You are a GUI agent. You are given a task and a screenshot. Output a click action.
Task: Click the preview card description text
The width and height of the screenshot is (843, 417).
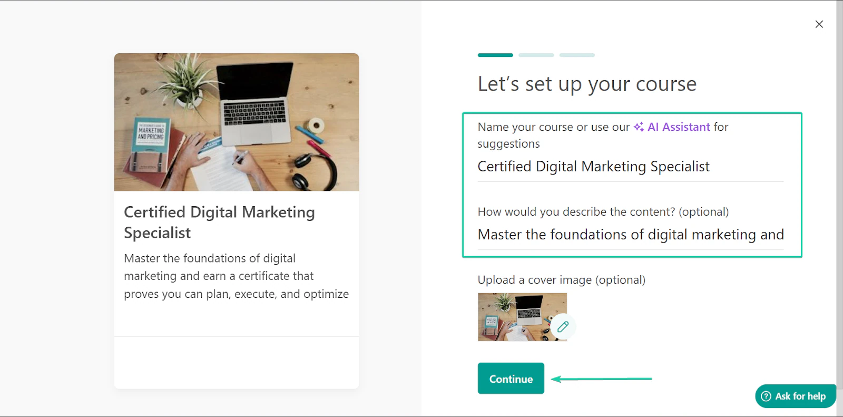[236, 276]
